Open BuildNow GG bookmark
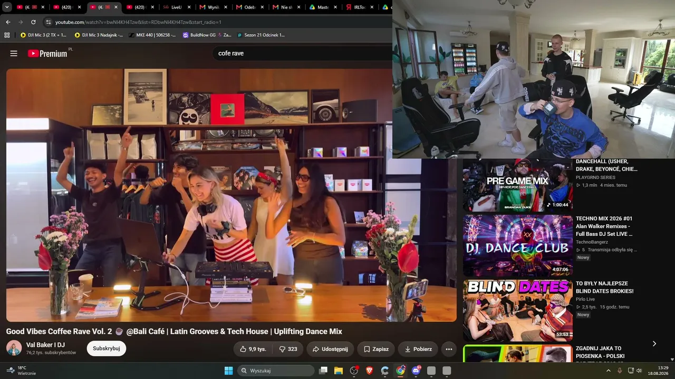The image size is (675, 379). point(207,35)
